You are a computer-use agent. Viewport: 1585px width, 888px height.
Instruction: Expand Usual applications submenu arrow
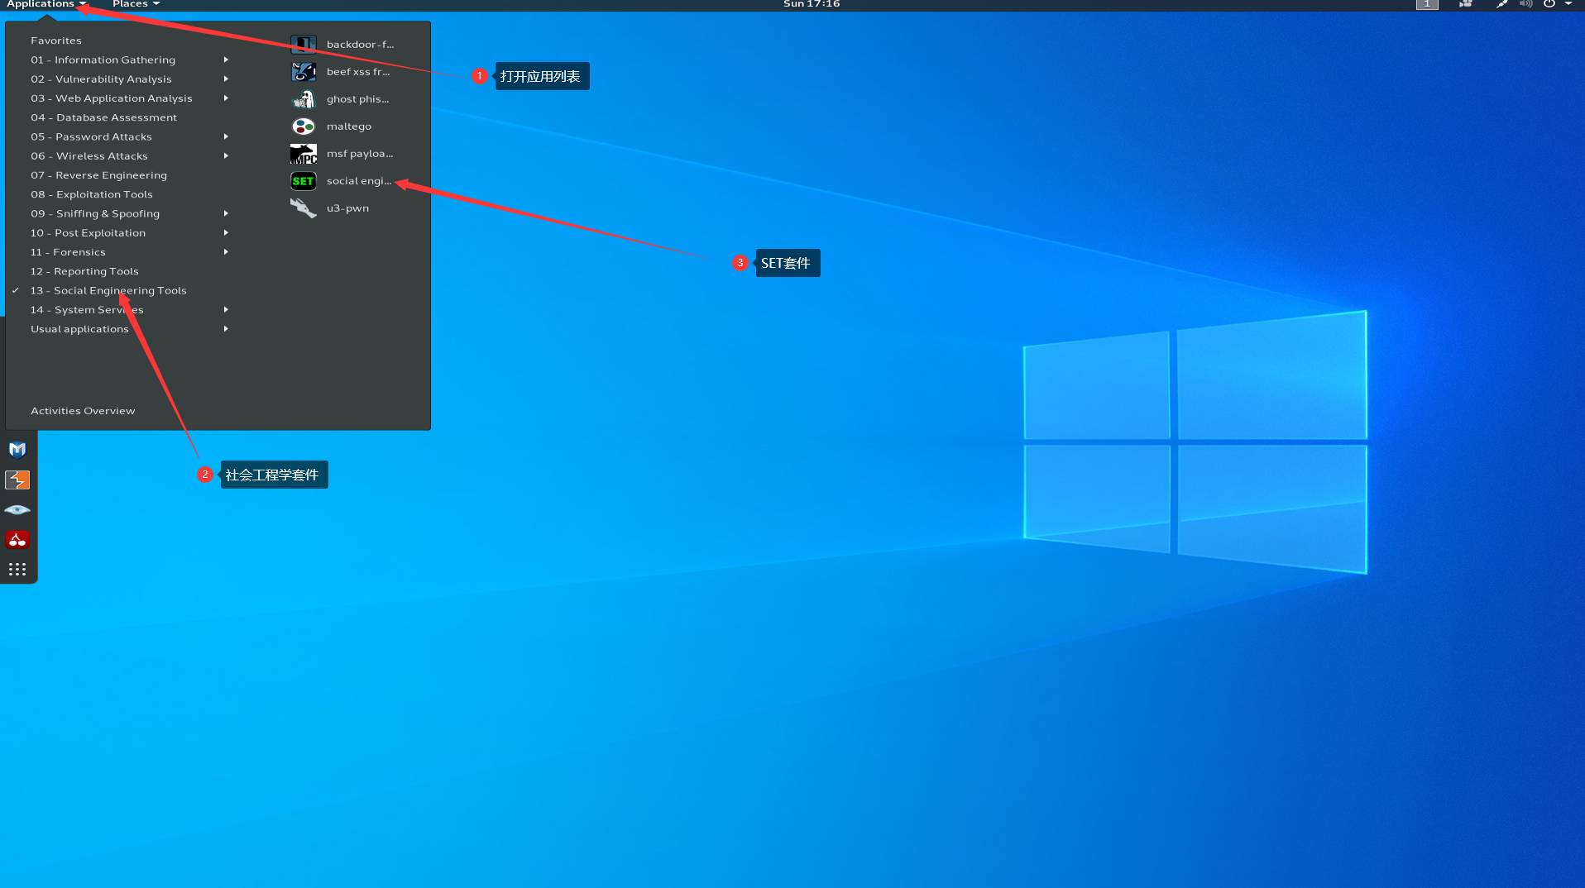point(226,329)
